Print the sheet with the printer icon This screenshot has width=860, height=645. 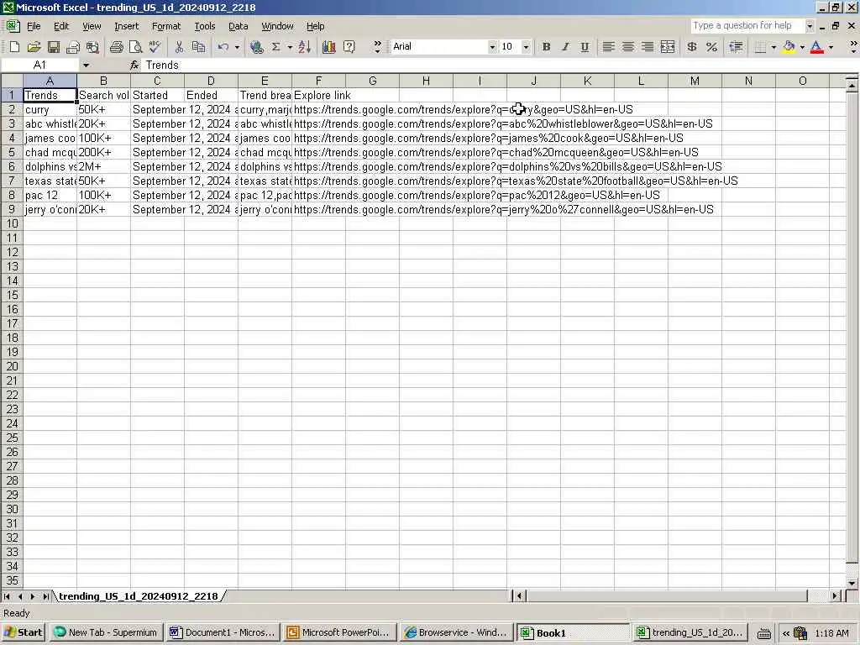pos(116,47)
